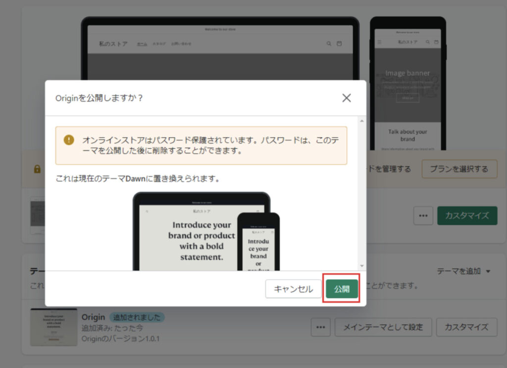Screen dimensions: 507x368
Task: Click the lock icon in the password banner
Action: coord(37,169)
